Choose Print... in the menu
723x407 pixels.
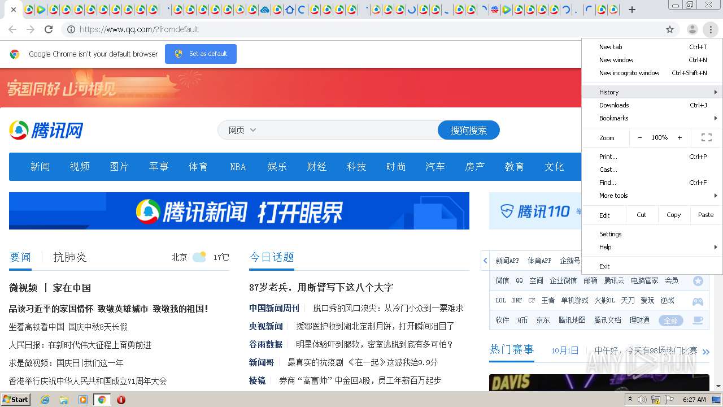652,157
